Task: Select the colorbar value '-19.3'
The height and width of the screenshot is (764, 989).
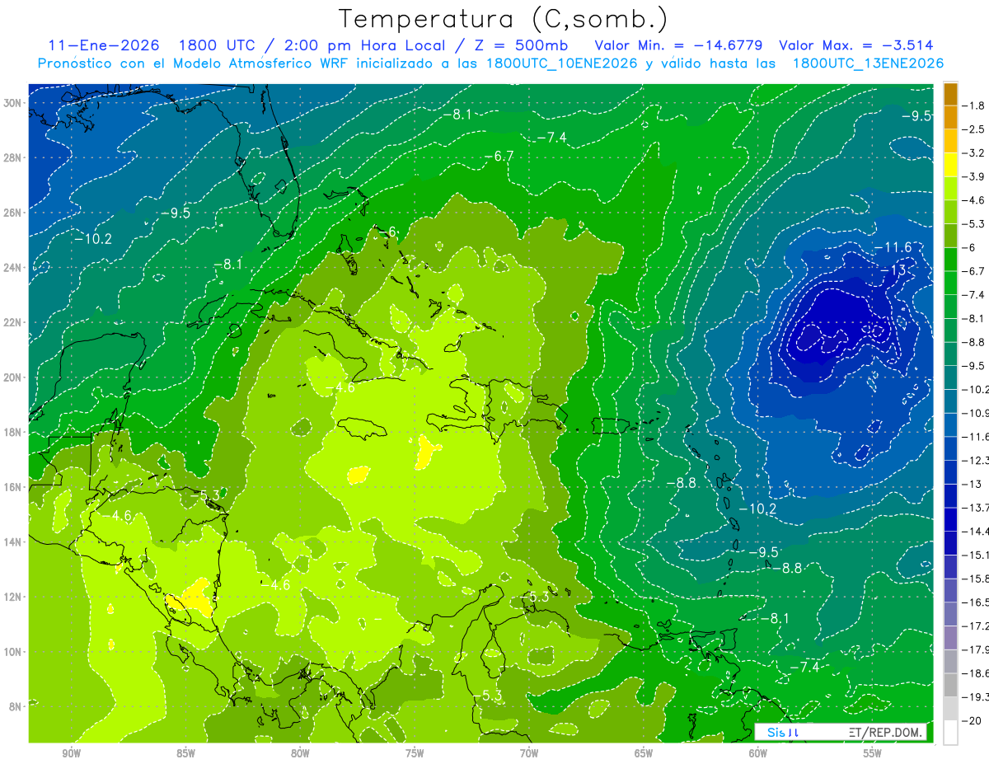Action: point(976,697)
